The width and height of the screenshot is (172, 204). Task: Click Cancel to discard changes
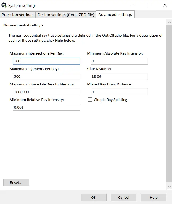tap(124, 197)
